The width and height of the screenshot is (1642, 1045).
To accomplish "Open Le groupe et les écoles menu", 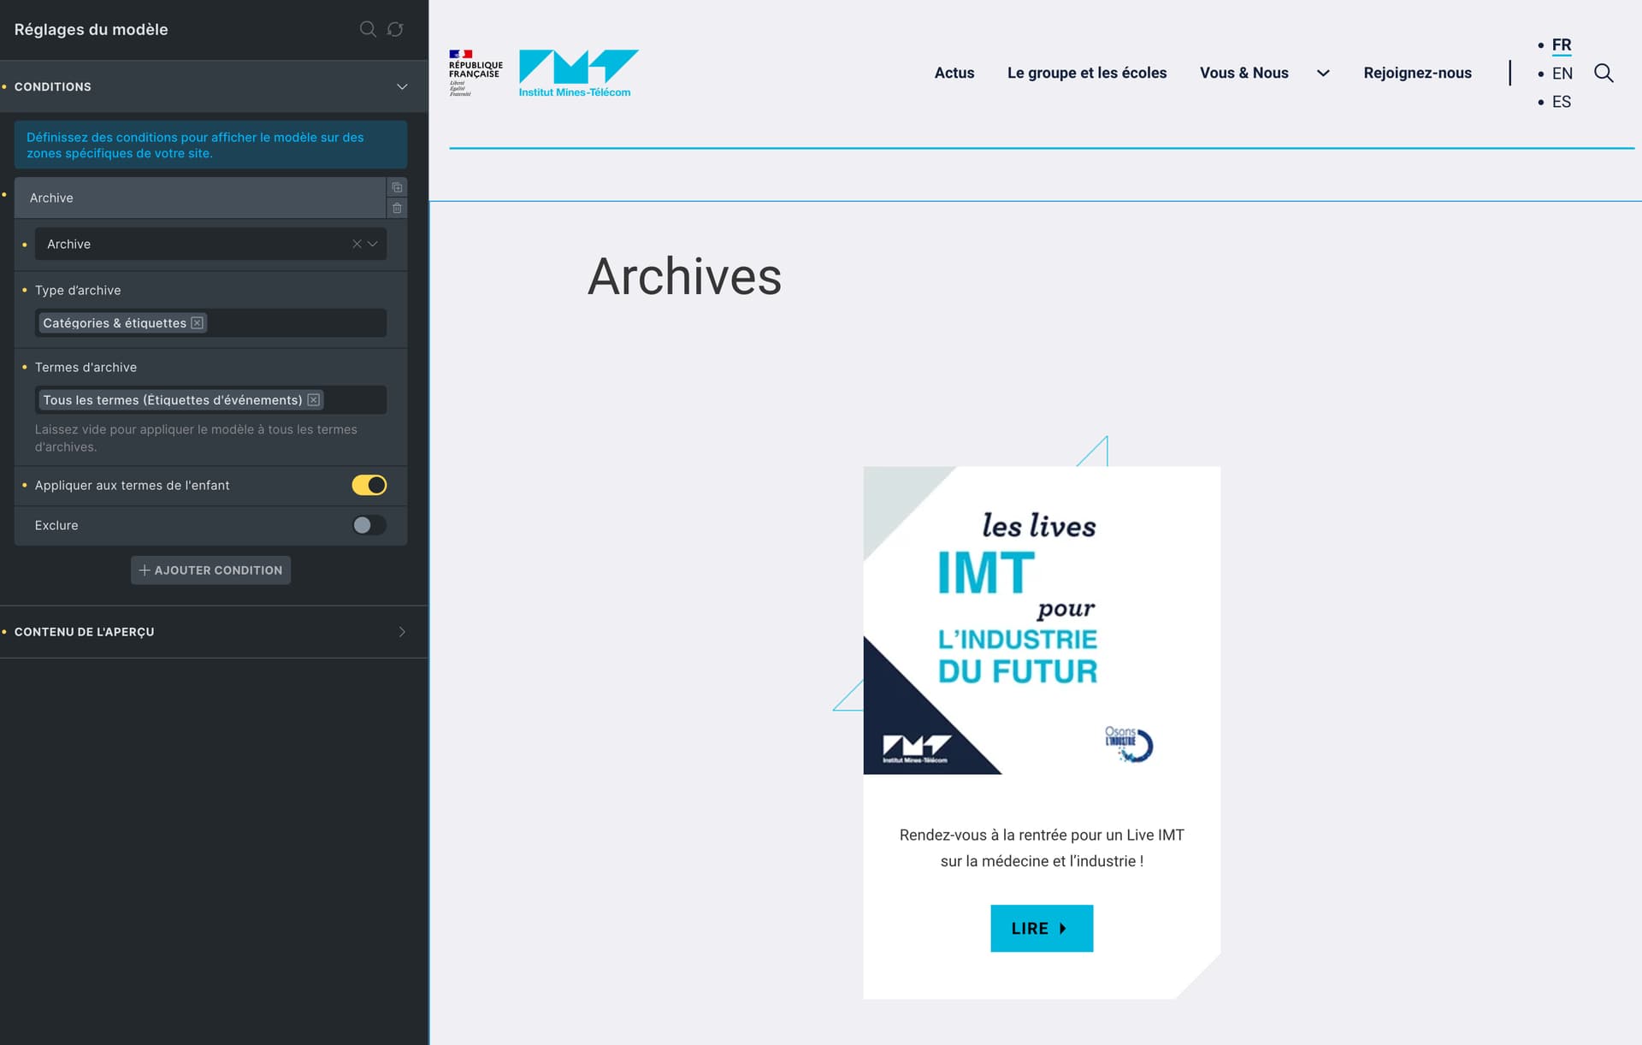I will [1087, 74].
